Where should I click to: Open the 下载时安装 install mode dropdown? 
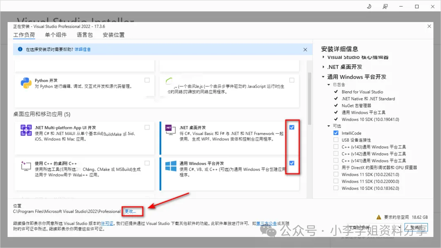tap(374, 228)
